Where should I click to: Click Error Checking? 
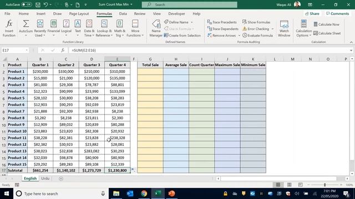click(256, 29)
